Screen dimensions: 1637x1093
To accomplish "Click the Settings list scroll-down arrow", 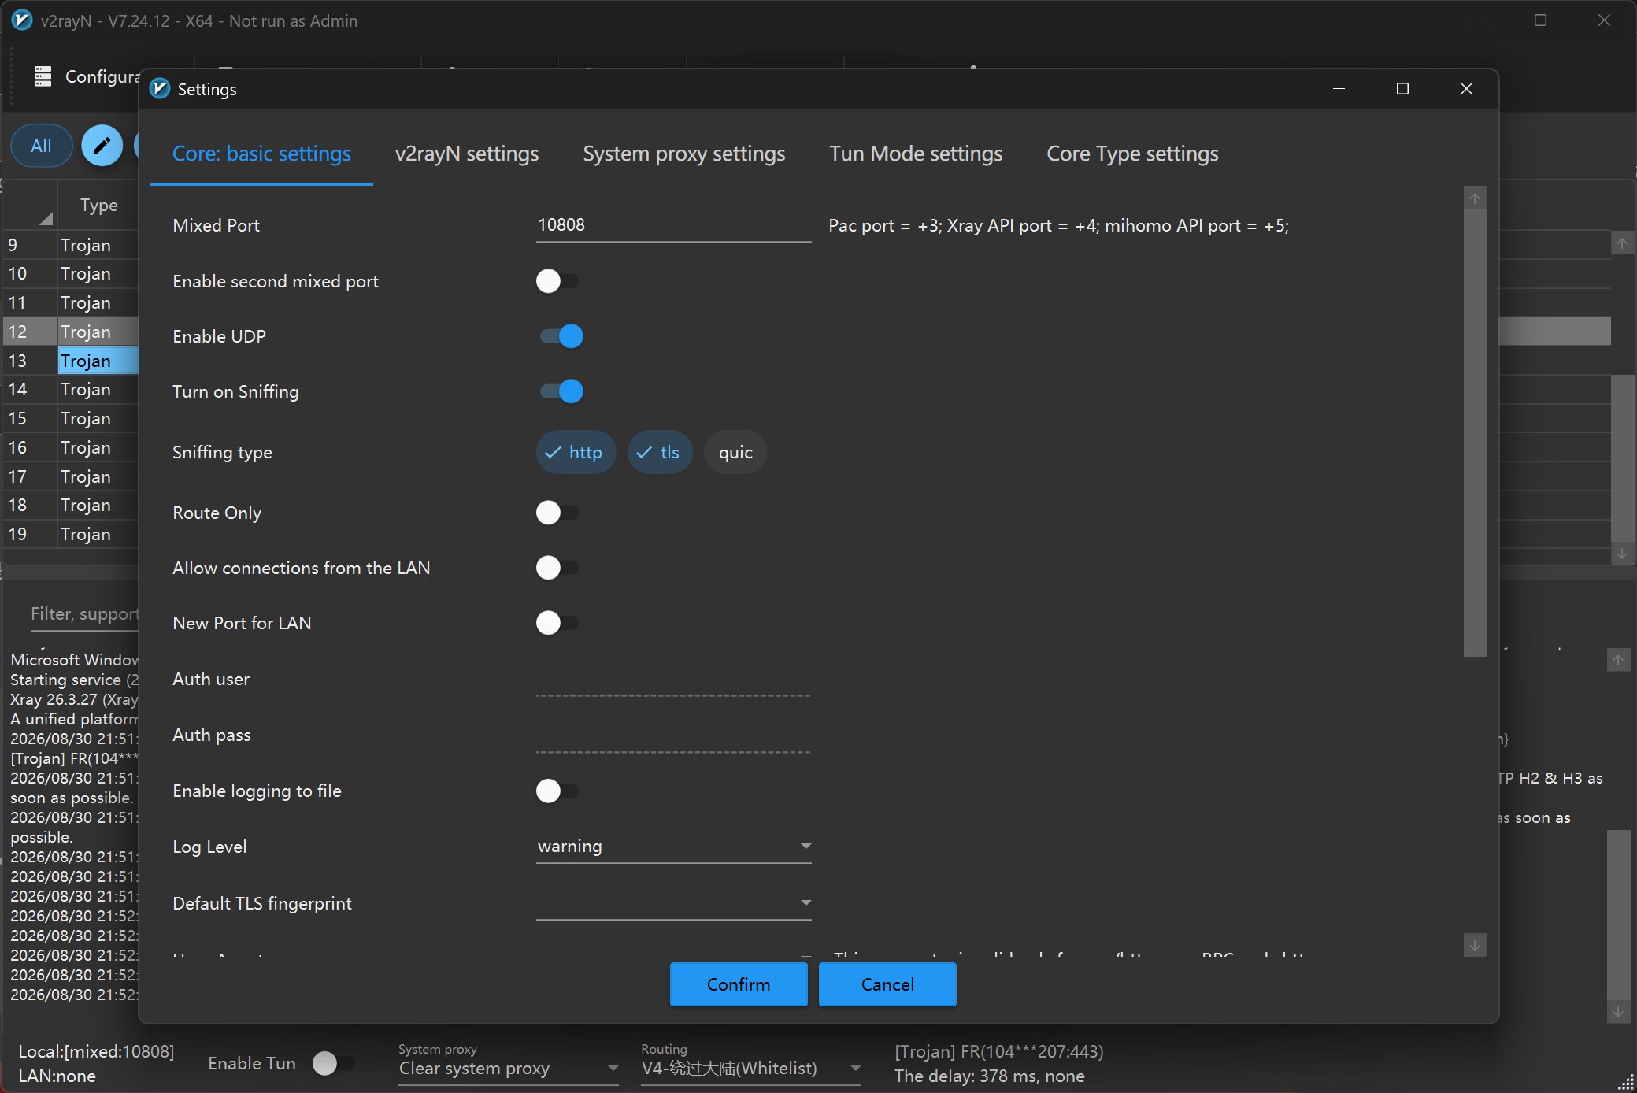I will pos(1475,944).
